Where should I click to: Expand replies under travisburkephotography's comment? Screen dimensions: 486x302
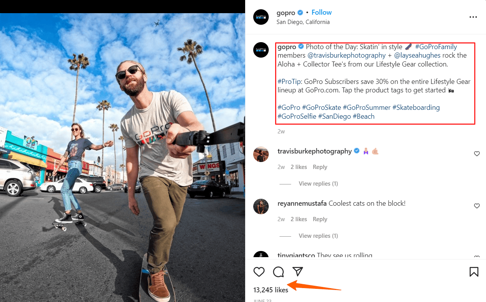[318, 183]
